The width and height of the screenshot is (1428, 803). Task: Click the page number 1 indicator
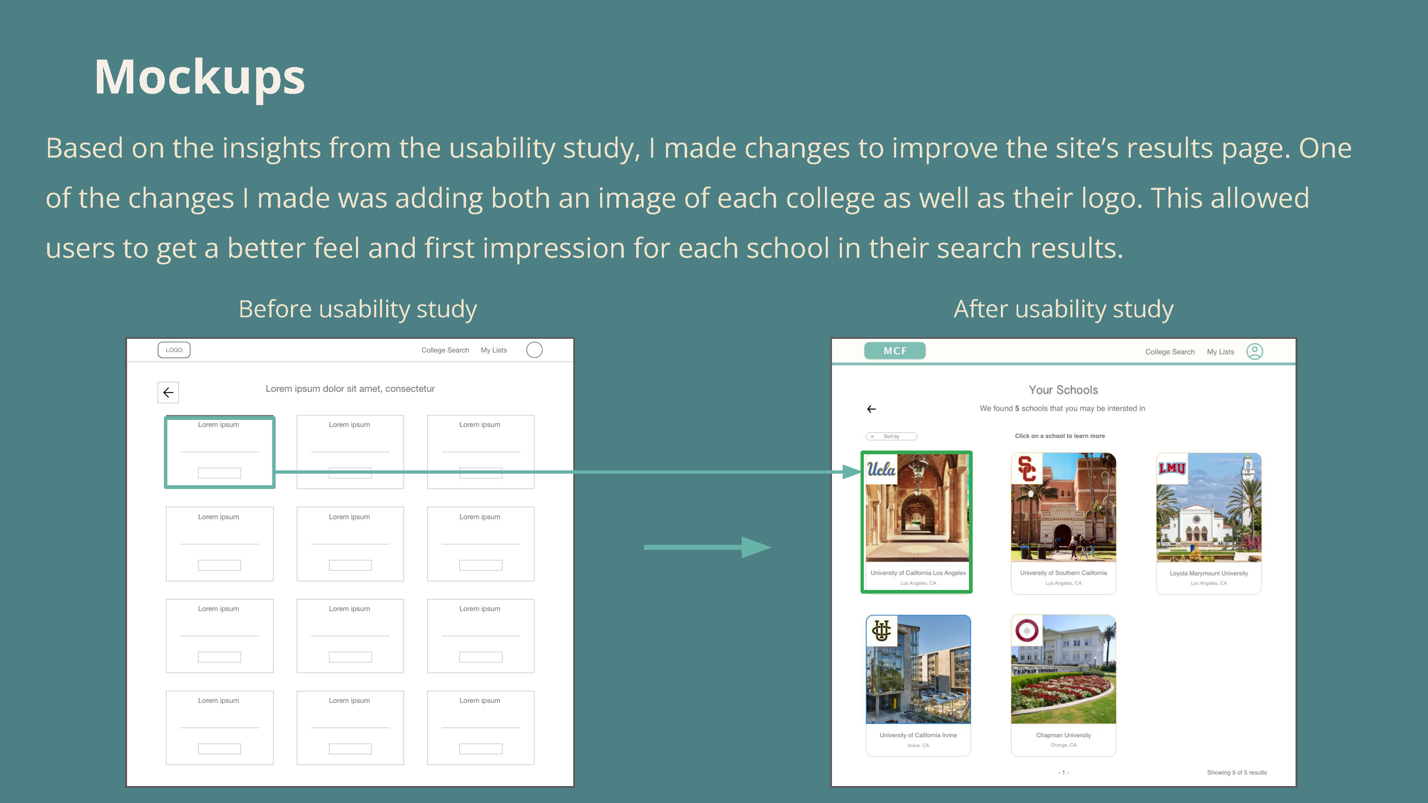(1063, 772)
